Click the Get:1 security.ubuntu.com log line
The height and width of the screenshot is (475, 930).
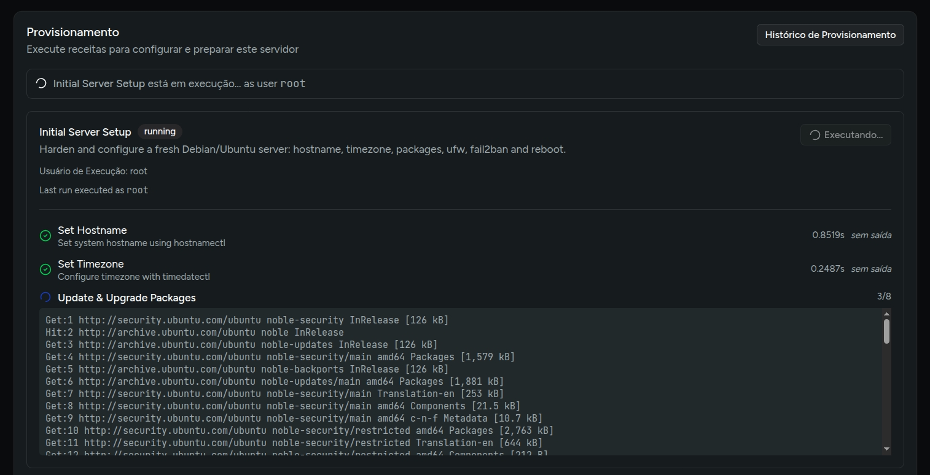pyautogui.click(x=246, y=320)
